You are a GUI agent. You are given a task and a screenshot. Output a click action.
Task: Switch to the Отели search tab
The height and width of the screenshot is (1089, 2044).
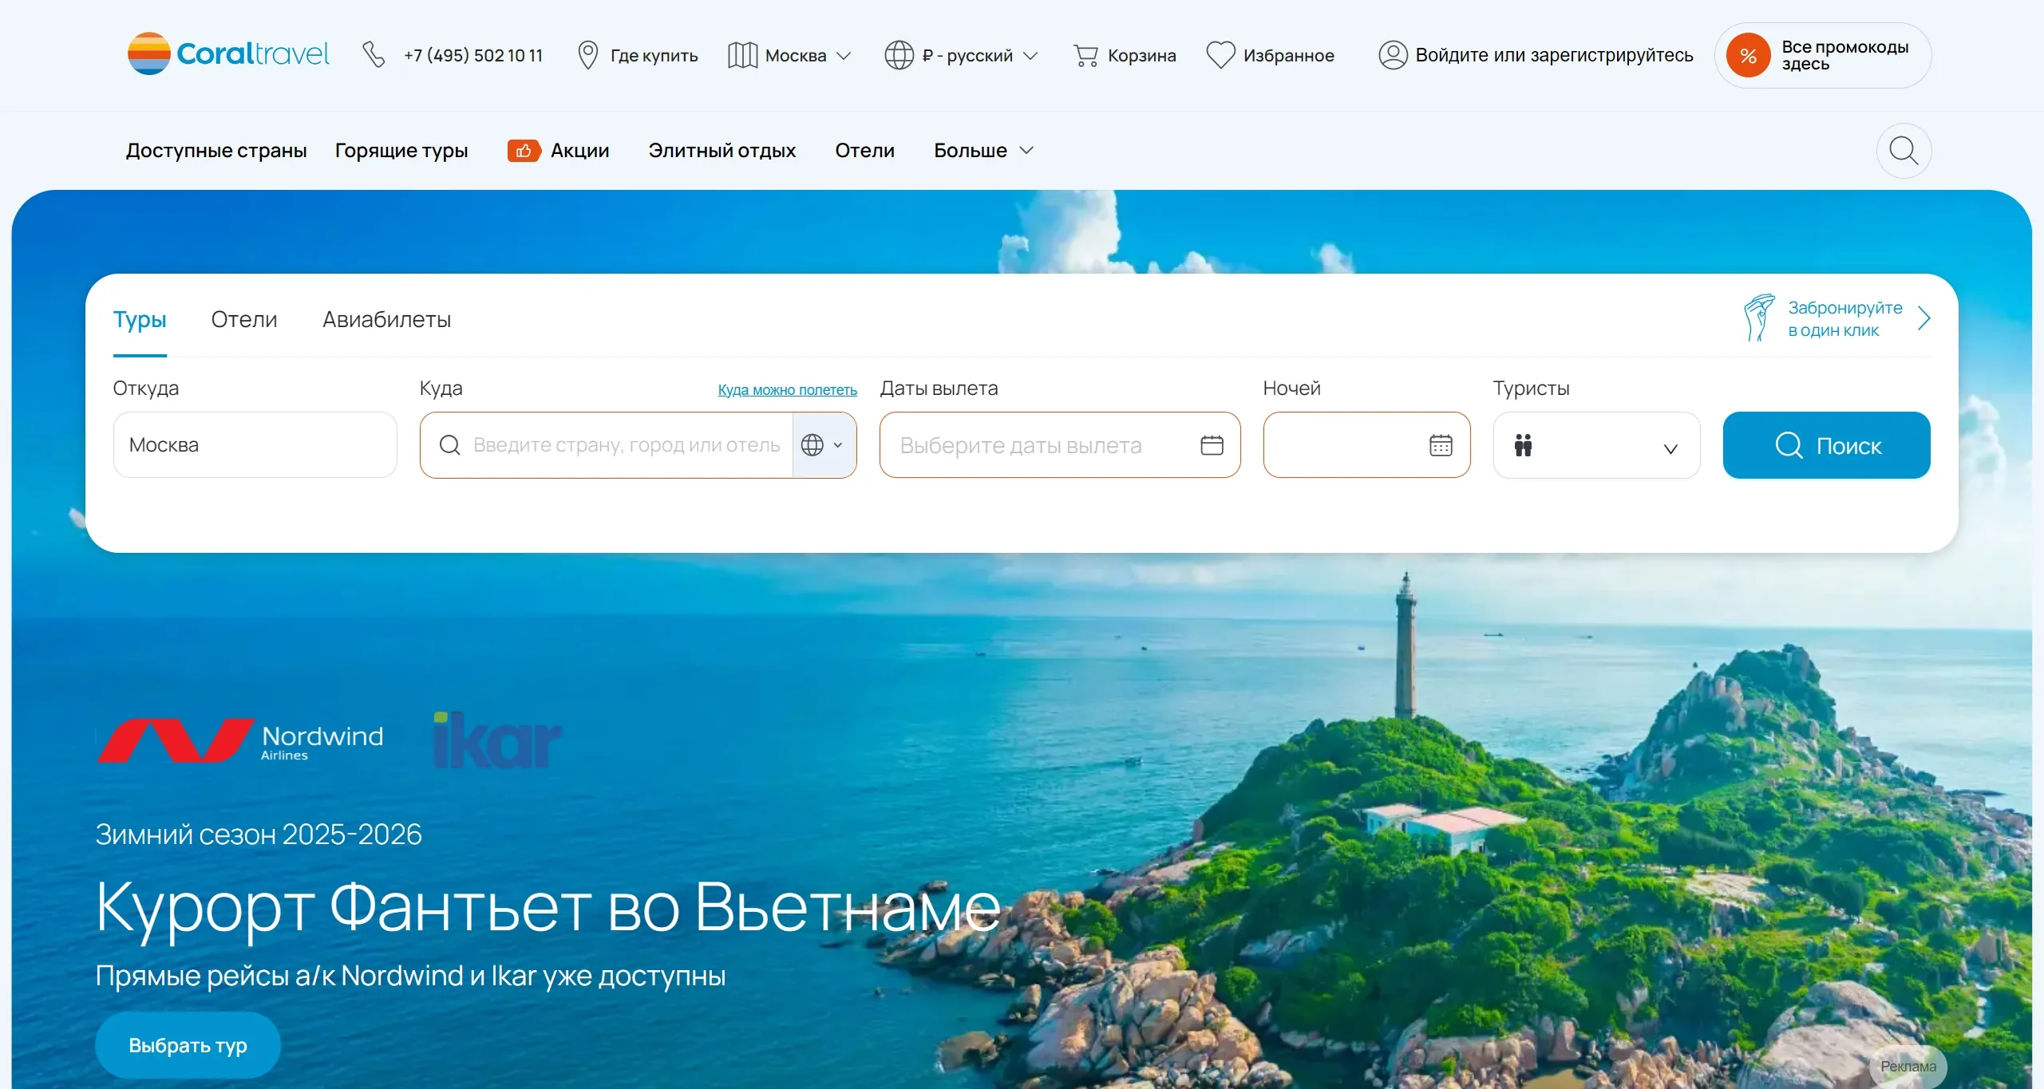[x=244, y=320]
